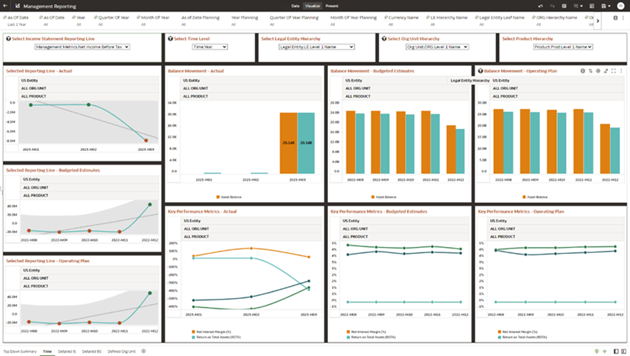This screenshot has height=356, width=630.
Task: Open kebab menu of Balance Movement - Operating Plan
Action: pyautogui.click(x=621, y=71)
